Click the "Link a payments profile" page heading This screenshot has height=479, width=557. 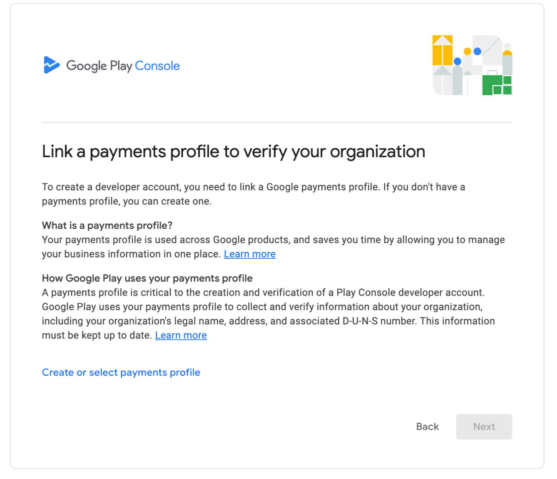point(233,152)
